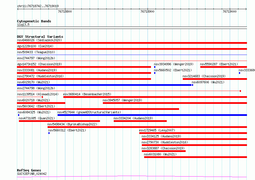Click the red bar under nsv3283887
This screenshot has width=255, height=180.
164,151
